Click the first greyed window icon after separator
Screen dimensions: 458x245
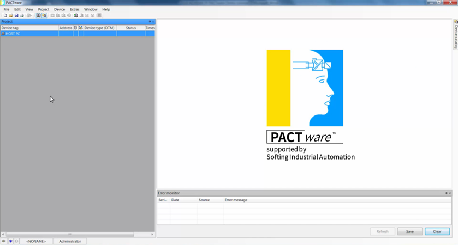pyautogui.click(x=52, y=15)
